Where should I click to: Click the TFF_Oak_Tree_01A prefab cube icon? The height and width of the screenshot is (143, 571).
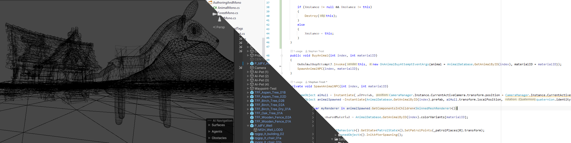tap(251, 113)
